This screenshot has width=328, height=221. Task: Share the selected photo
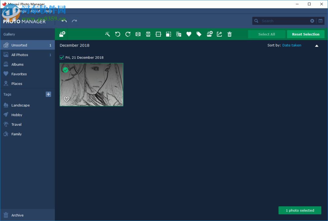219,34
